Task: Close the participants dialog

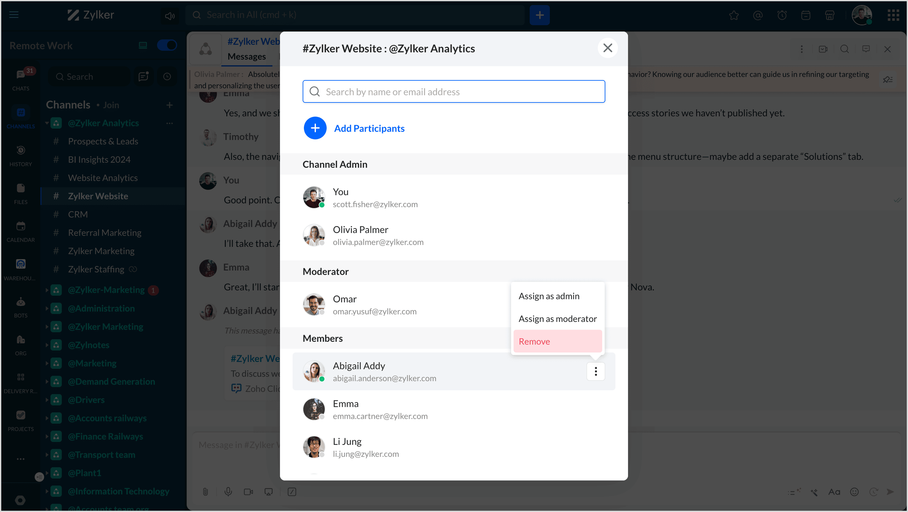Action: pyautogui.click(x=607, y=48)
